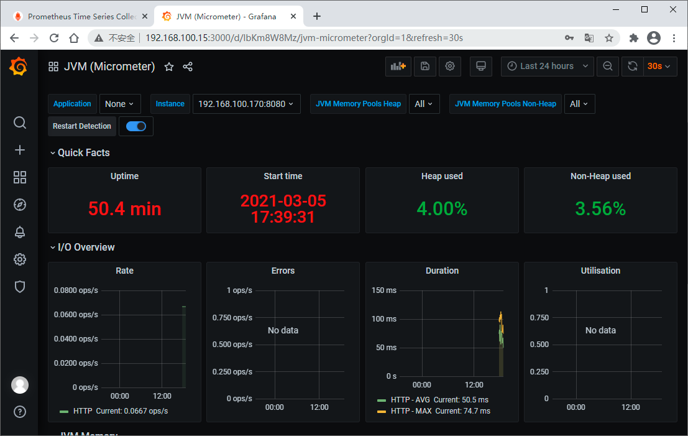Open the Search dashboards icon in sidebar

coord(20,123)
